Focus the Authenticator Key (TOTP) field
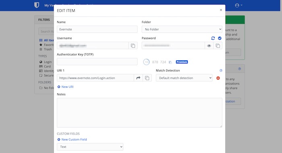 click(97, 61)
